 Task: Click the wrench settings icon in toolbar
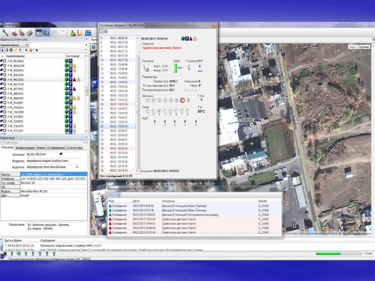tap(5, 33)
